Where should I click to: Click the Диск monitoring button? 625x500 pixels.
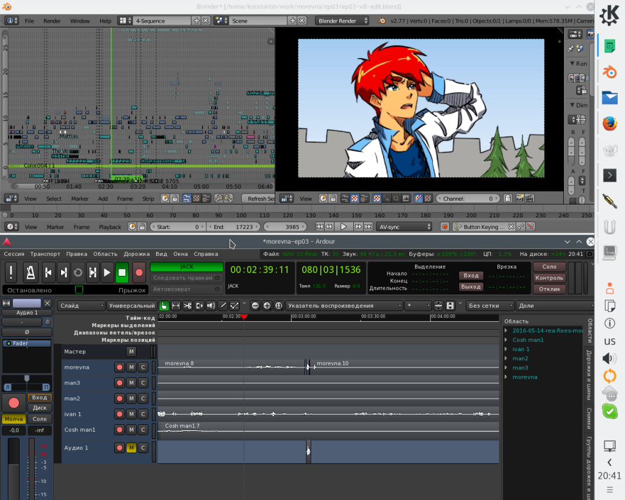point(40,408)
